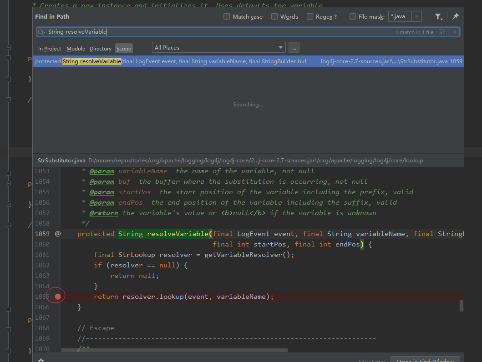This screenshot has width=482, height=362.
Task: Open the settings gear at bottom left
Action: (x=41, y=360)
